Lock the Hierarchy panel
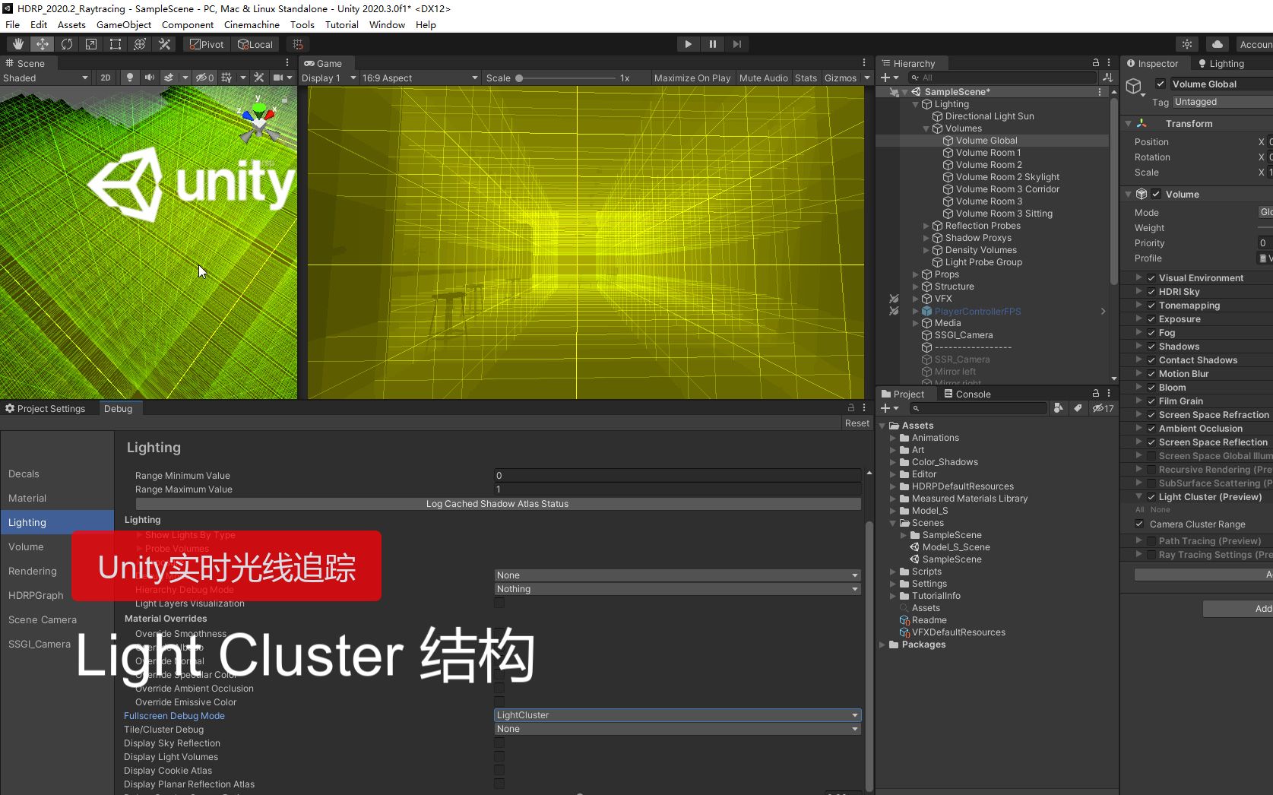Viewport: 1273px width, 795px height. pyautogui.click(x=1096, y=62)
